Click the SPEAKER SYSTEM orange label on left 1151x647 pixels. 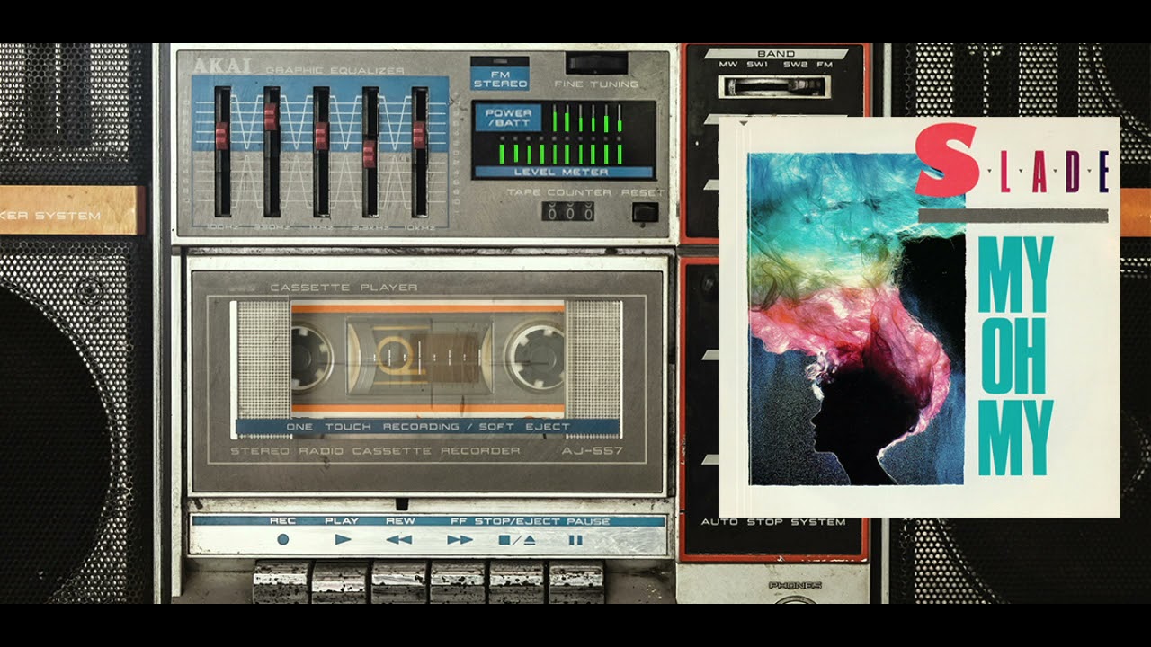click(x=72, y=210)
